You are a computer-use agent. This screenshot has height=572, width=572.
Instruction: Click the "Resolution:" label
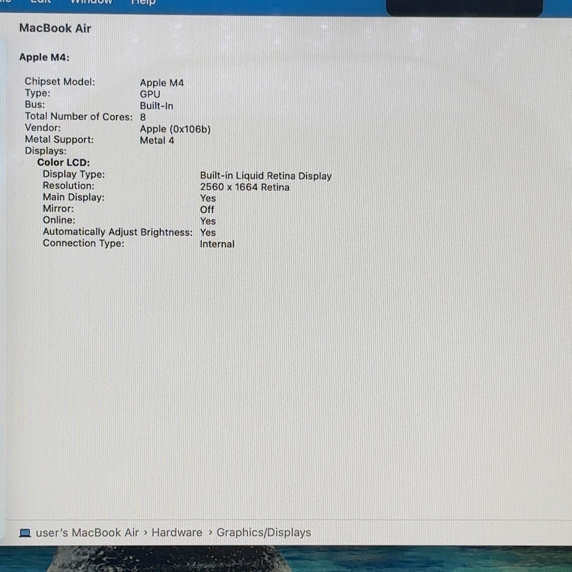[x=68, y=186]
